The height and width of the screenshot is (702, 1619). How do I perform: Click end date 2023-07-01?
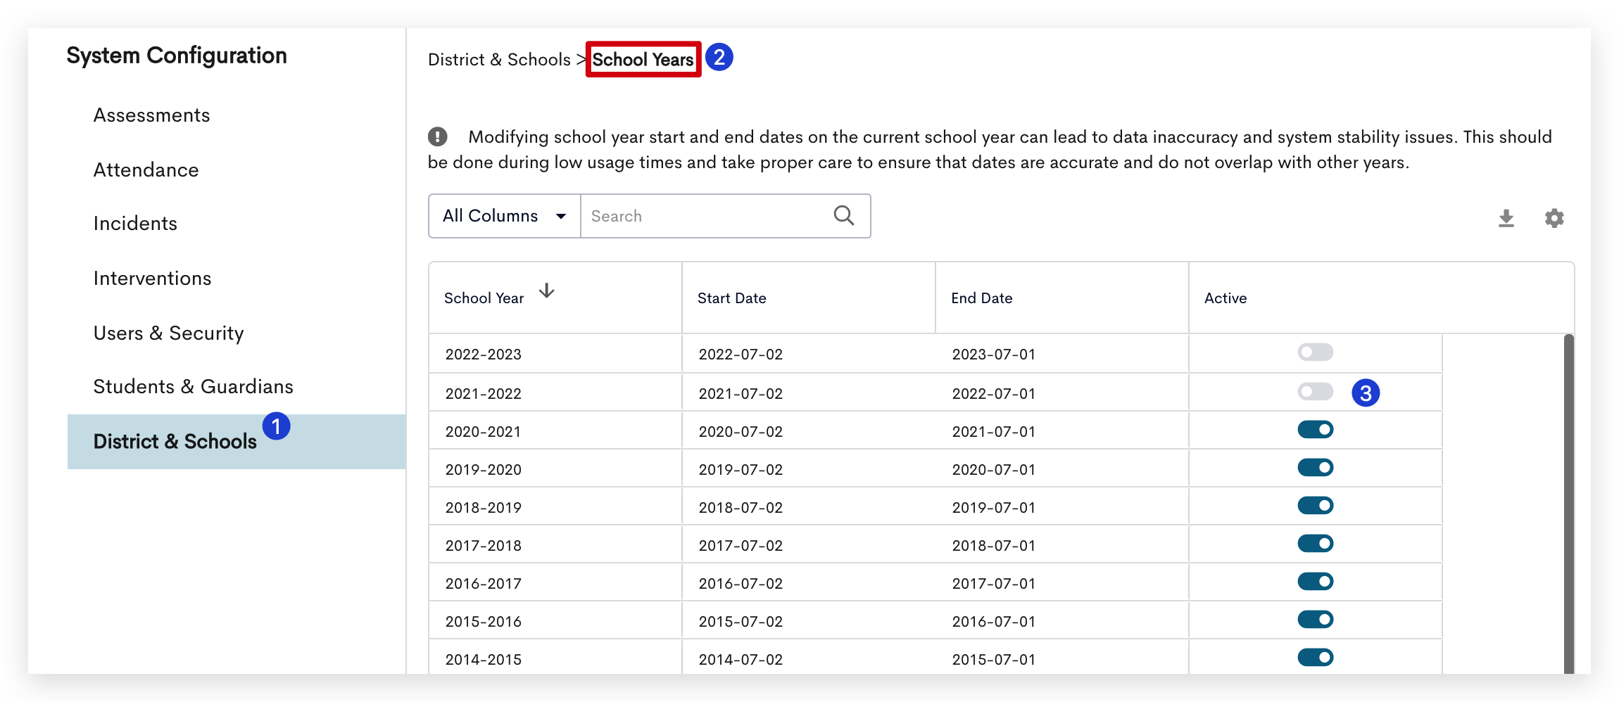[994, 355]
